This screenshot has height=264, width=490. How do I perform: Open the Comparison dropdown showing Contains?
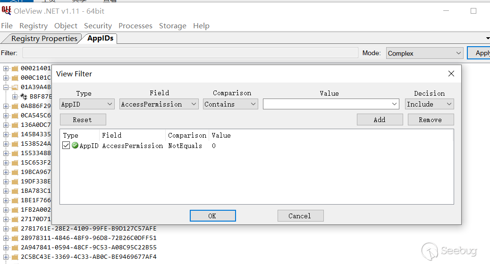230,104
